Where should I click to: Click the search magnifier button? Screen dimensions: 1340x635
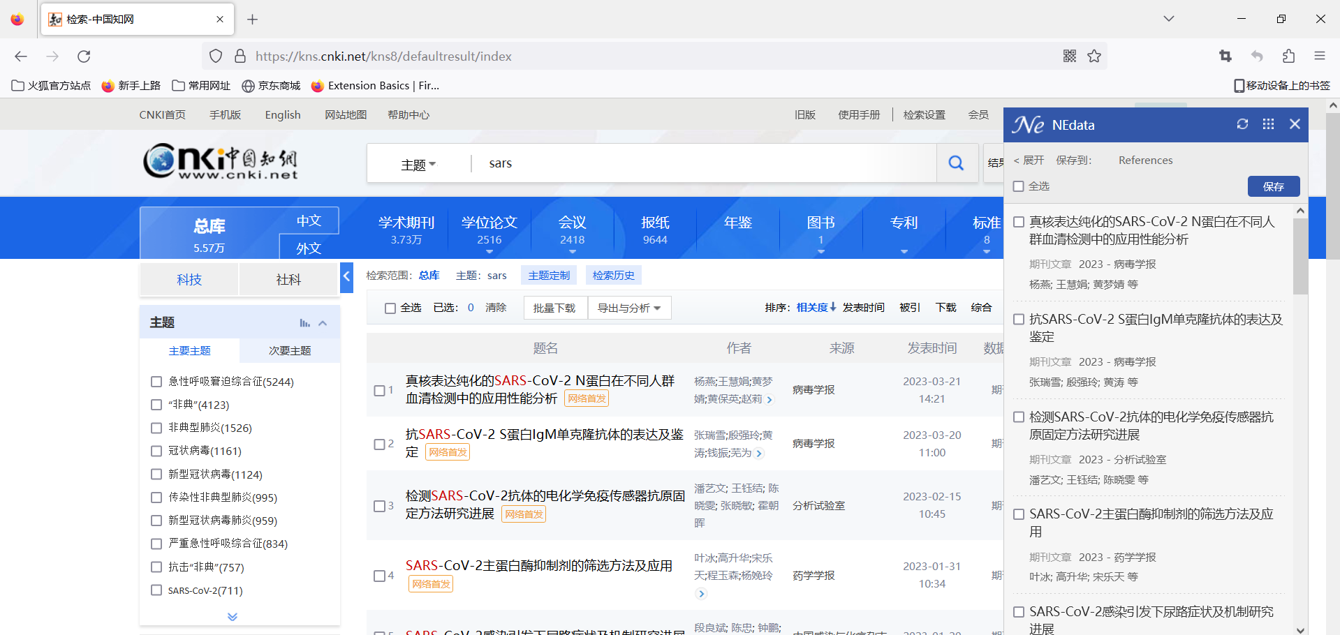pos(956,163)
